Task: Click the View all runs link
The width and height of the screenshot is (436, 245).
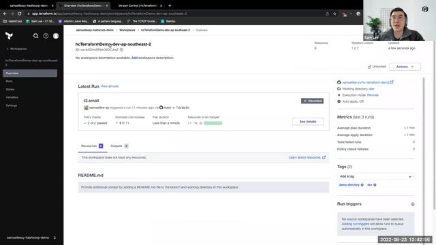Action: (110, 86)
